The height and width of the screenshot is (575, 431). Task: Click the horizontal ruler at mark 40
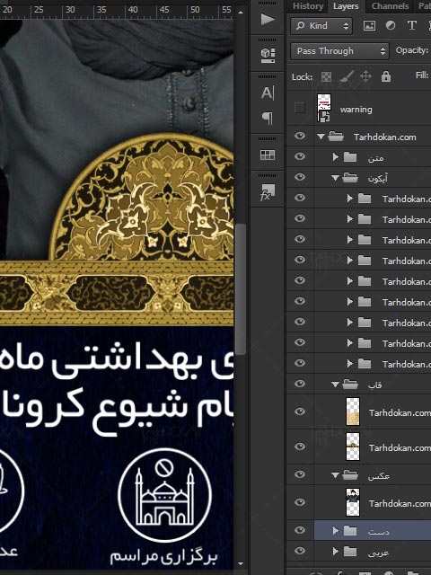pos(133,10)
